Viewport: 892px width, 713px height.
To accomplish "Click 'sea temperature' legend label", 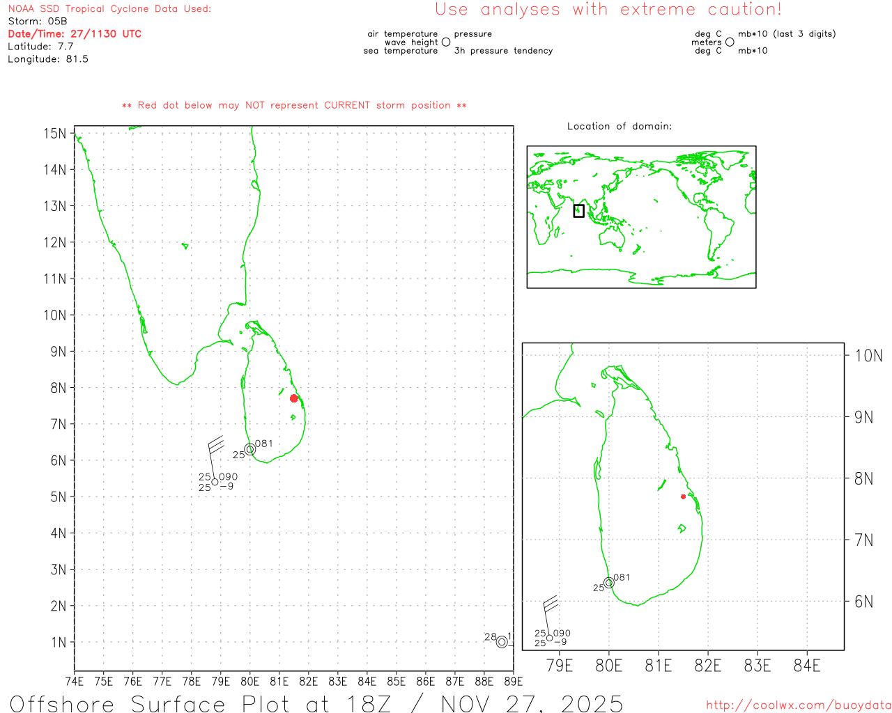I will (401, 51).
